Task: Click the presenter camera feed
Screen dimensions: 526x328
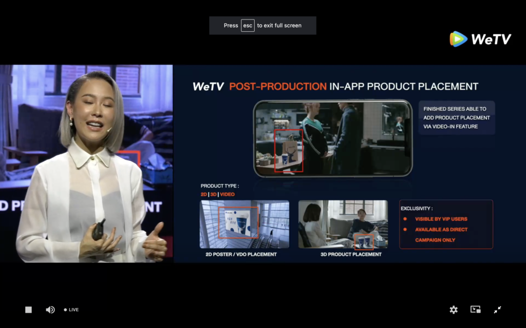Action: click(x=86, y=163)
